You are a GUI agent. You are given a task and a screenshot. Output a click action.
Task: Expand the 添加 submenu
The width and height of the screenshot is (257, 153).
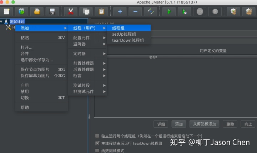[42, 28]
